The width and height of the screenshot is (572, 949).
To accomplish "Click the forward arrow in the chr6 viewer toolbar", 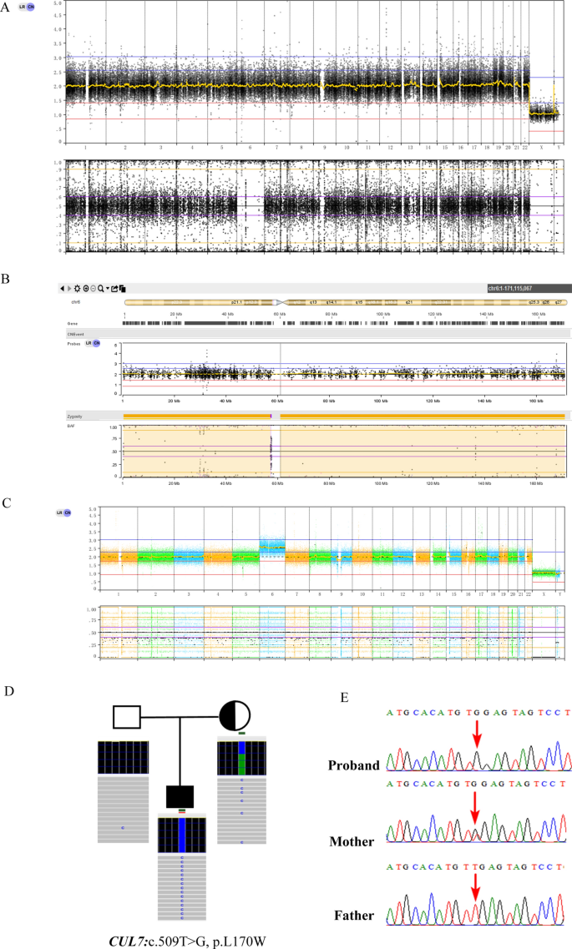I will [x=69, y=289].
